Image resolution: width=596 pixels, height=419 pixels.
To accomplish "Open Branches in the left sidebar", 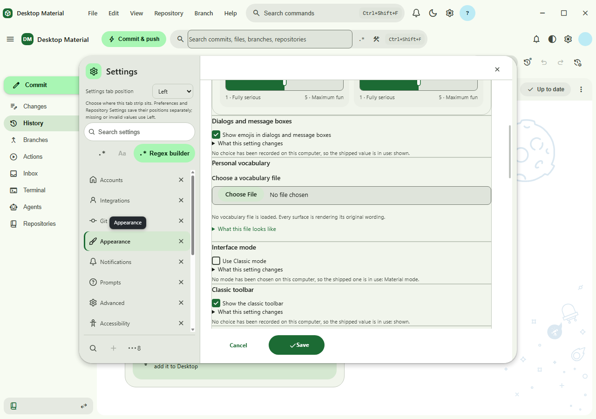I will (42, 140).
